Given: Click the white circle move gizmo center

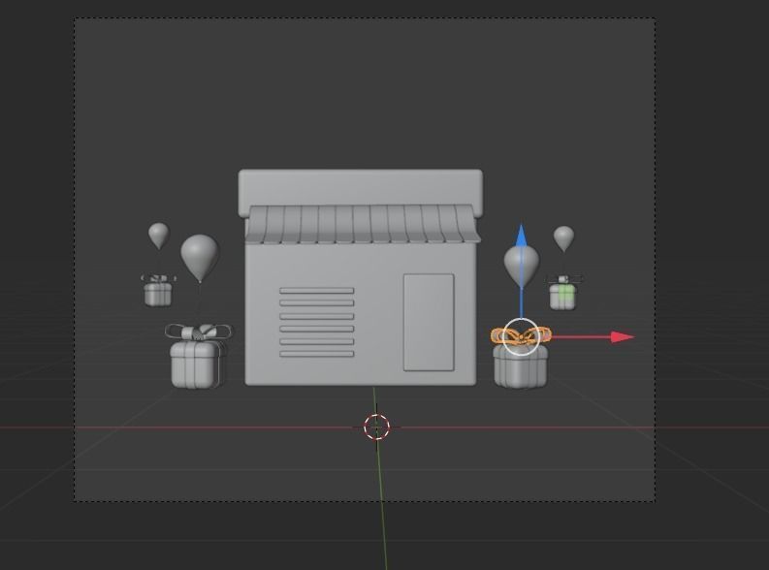Looking at the screenshot, I should tap(521, 336).
